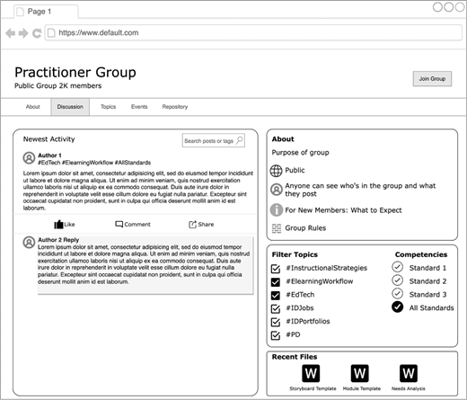Select Standard 3 competency
The width and height of the screenshot is (467, 400).
click(x=397, y=293)
